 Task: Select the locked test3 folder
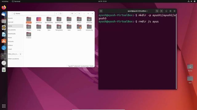coord(79,28)
